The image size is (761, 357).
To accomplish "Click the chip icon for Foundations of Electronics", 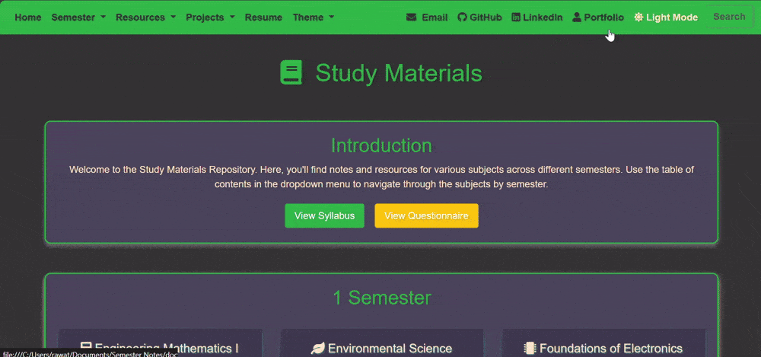I will pyautogui.click(x=530, y=349).
